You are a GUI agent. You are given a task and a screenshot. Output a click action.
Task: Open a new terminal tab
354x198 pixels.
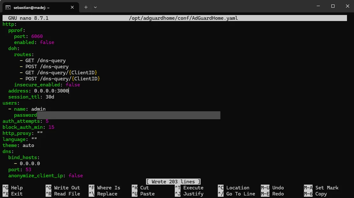click(x=86, y=7)
